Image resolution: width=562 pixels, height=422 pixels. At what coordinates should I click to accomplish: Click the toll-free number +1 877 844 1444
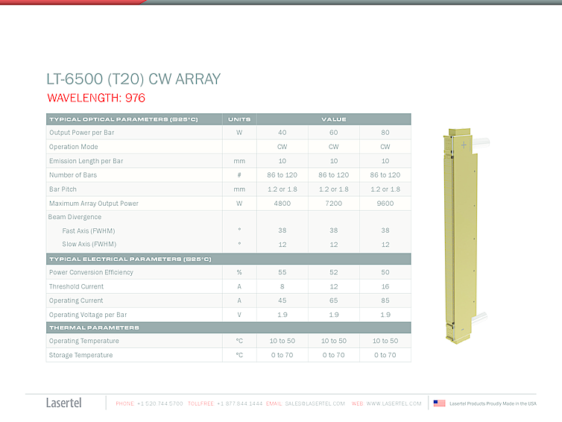(x=239, y=403)
